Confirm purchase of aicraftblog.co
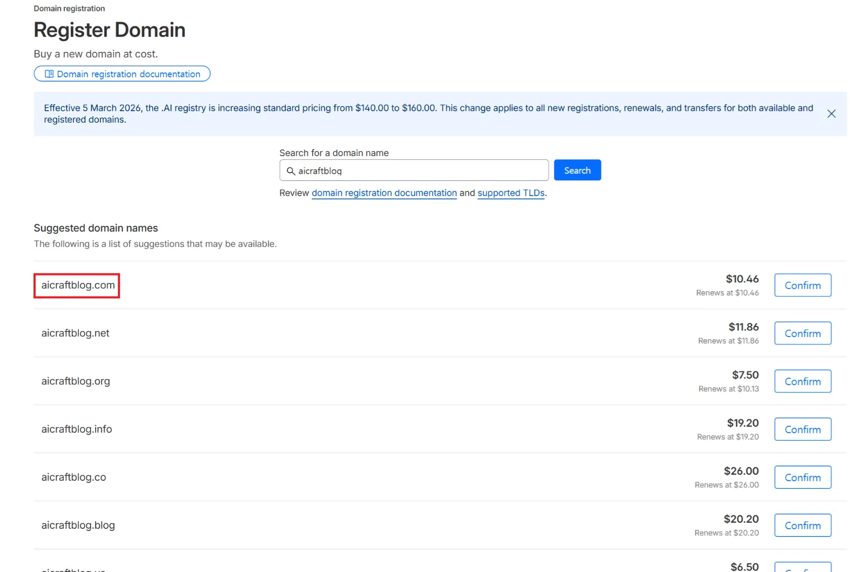864x572 pixels. [802, 477]
